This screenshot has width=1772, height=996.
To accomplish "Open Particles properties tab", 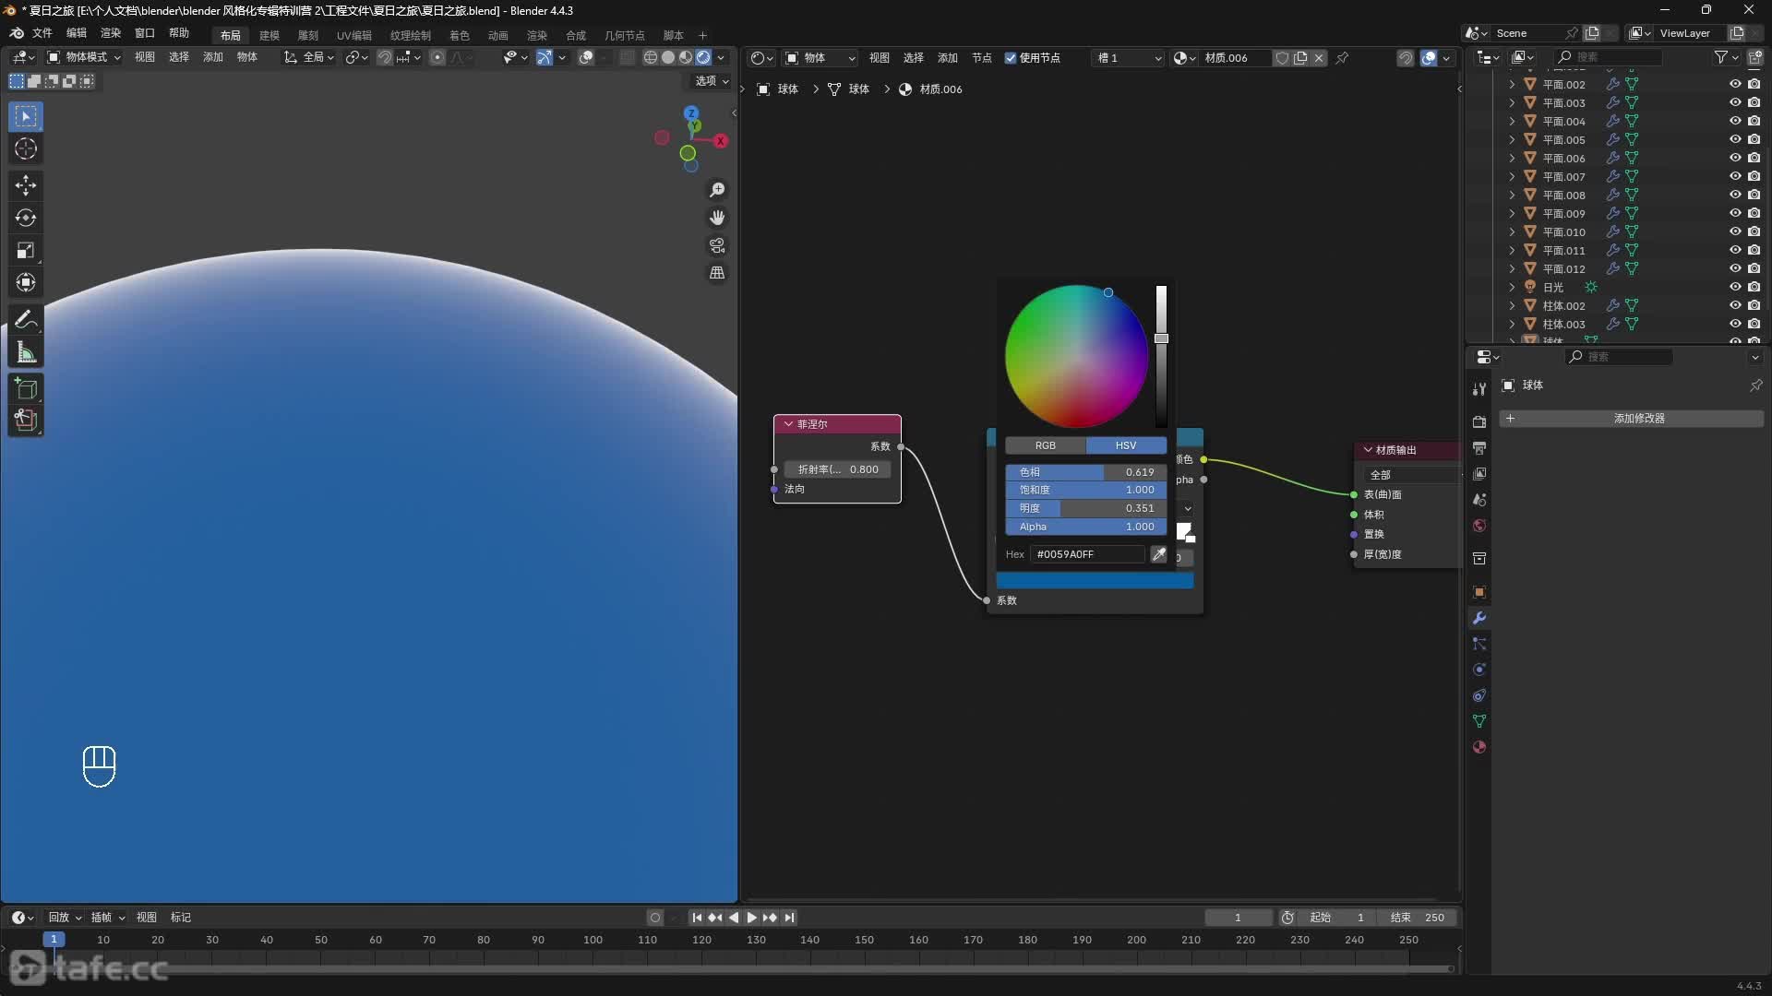I will [x=1479, y=644].
